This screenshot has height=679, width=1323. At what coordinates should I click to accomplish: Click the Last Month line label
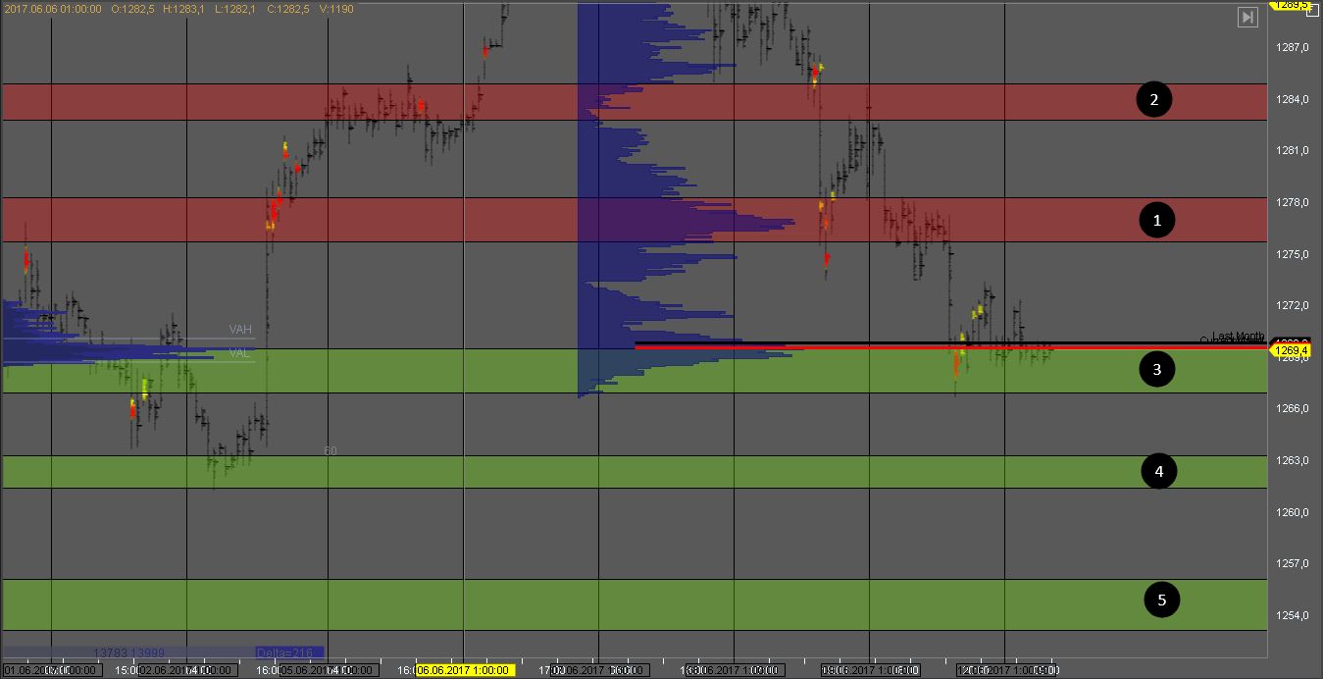[1238, 336]
